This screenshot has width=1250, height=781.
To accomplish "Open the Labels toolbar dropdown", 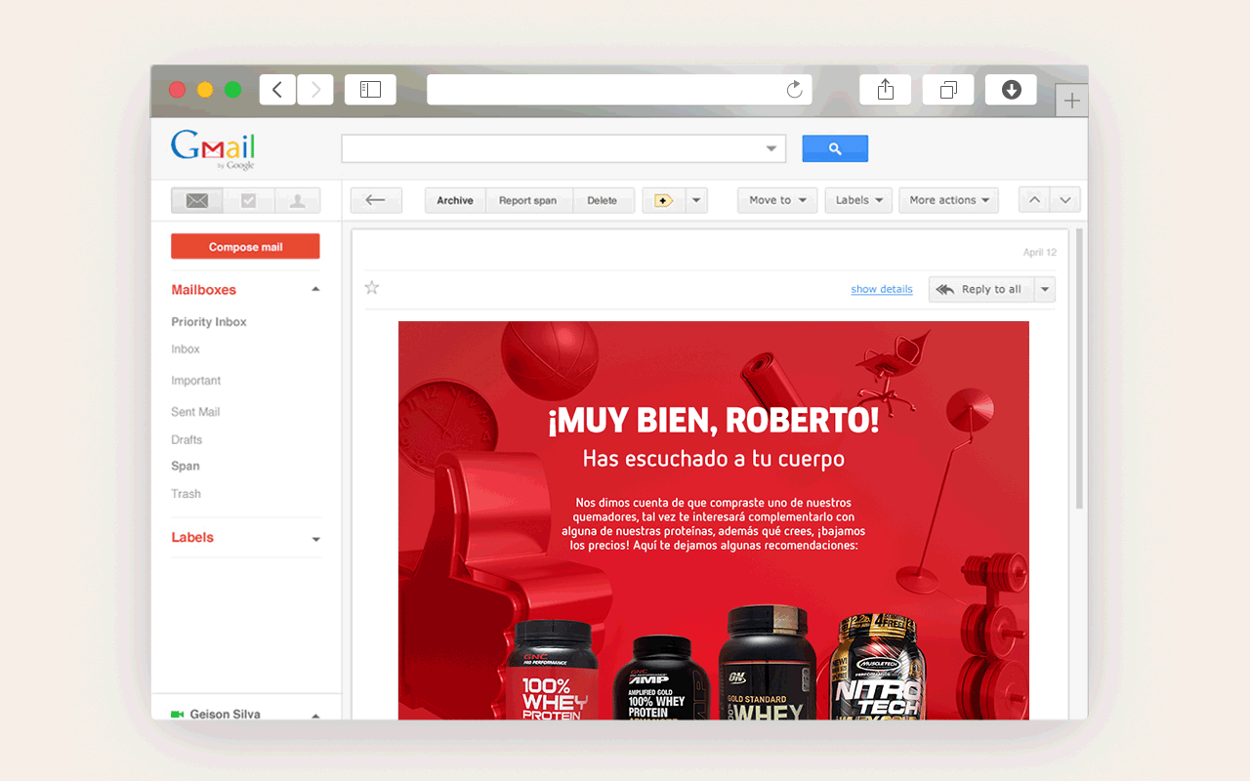I will [x=858, y=200].
